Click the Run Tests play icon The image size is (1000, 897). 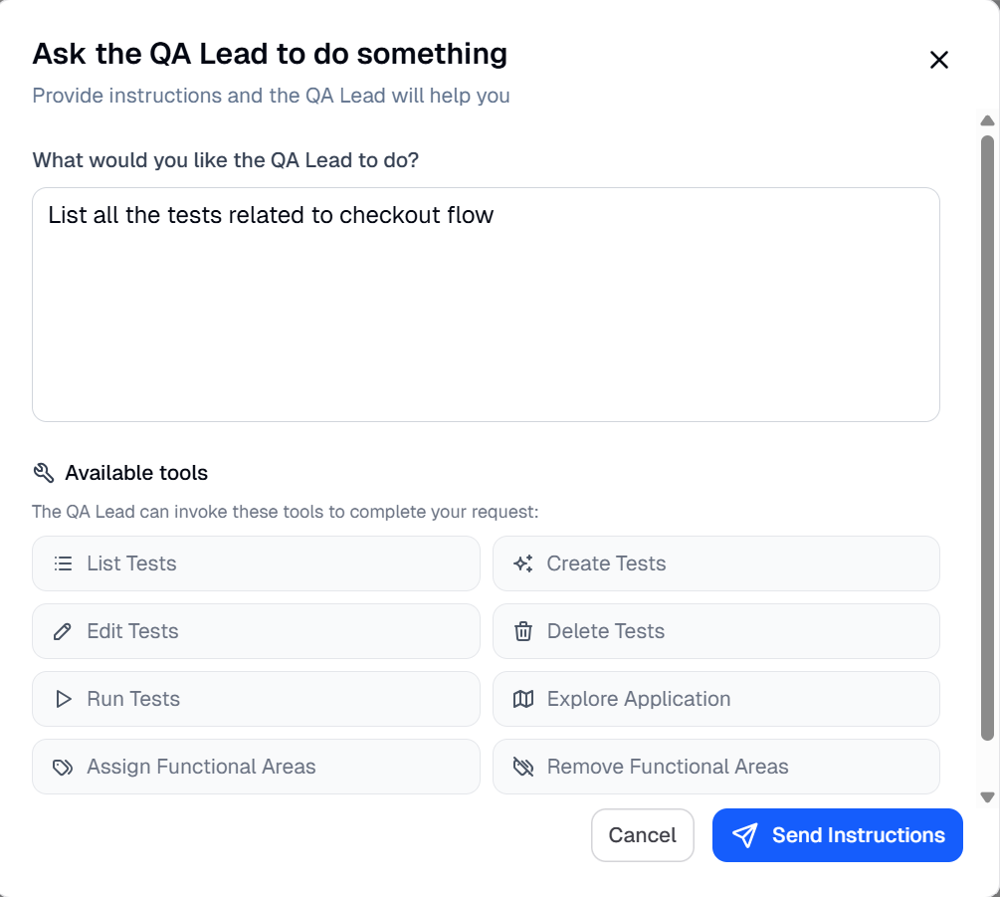(62, 699)
